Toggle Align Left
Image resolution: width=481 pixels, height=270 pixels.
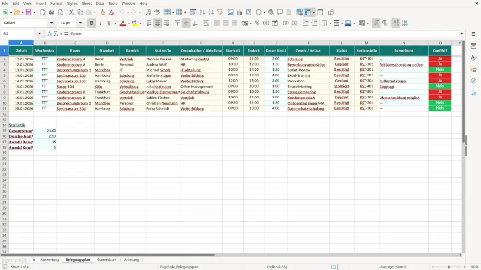[x=149, y=23]
